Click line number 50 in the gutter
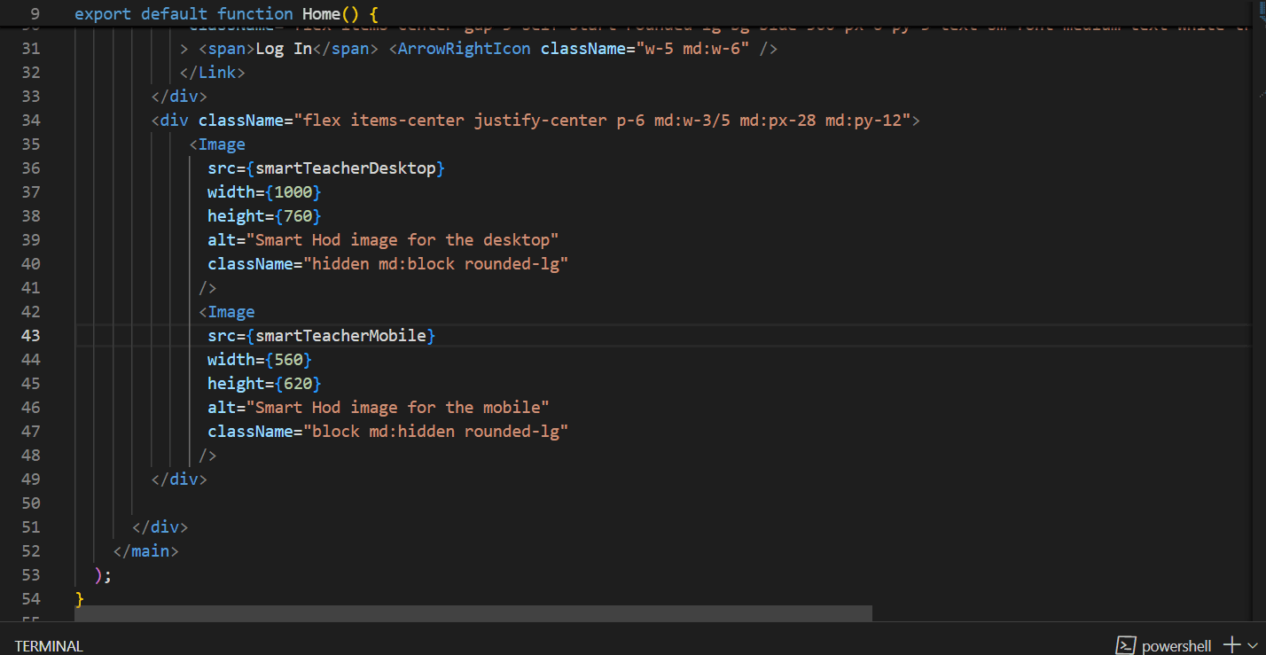The width and height of the screenshot is (1266, 655). 30,503
